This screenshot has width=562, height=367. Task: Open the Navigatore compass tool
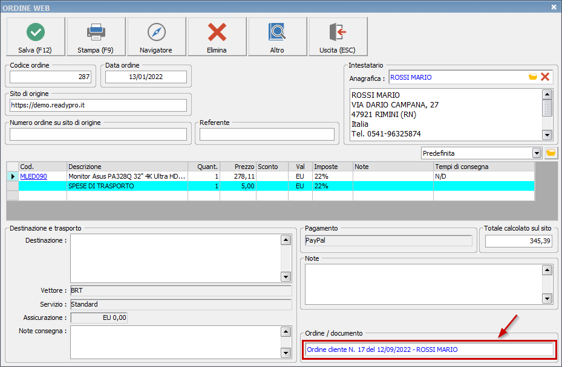pyautogui.click(x=156, y=37)
